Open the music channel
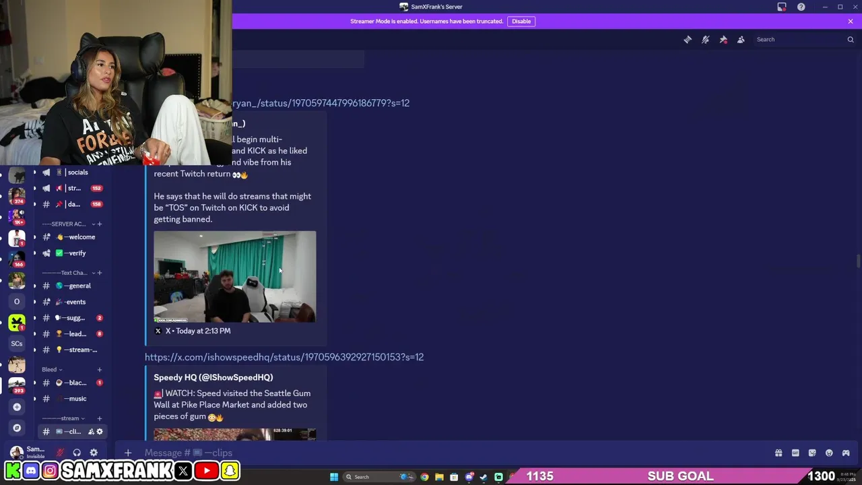Screen dimensions: 862x485 pos(71,399)
